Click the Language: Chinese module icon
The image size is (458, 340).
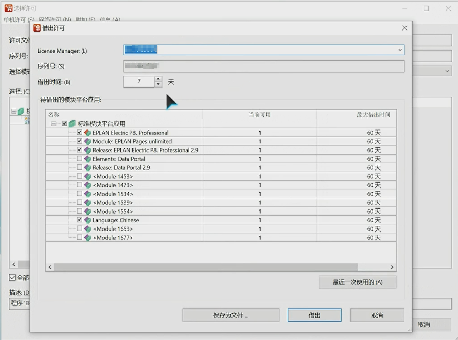coord(87,220)
